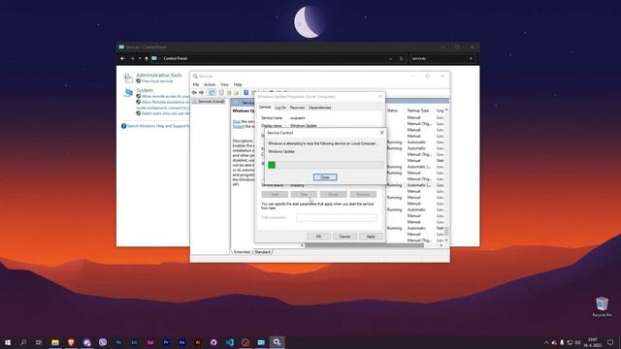This screenshot has height=349, width=621.
Task: Click the Start service button
Action: click(x=275, y=194)
